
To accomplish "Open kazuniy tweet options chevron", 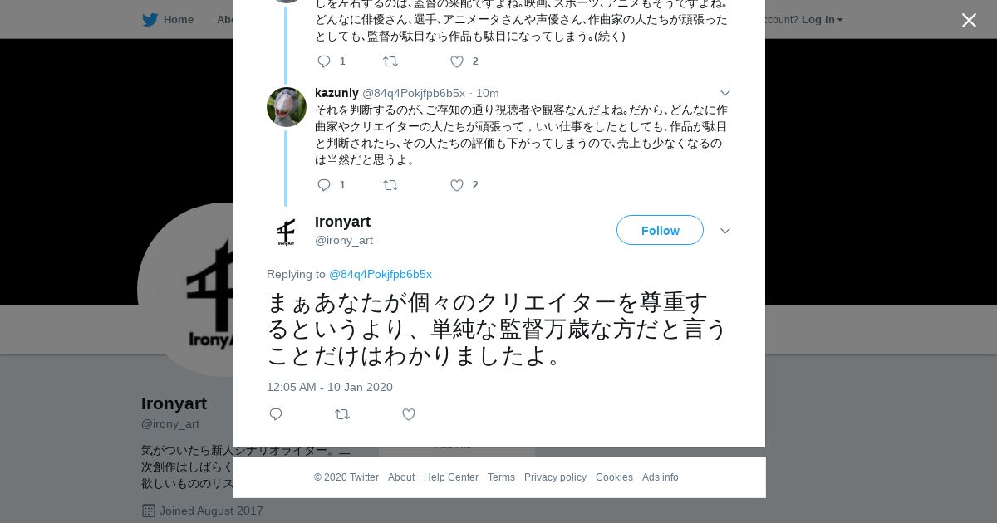I will pyautogui.click(x=725, y=93).
